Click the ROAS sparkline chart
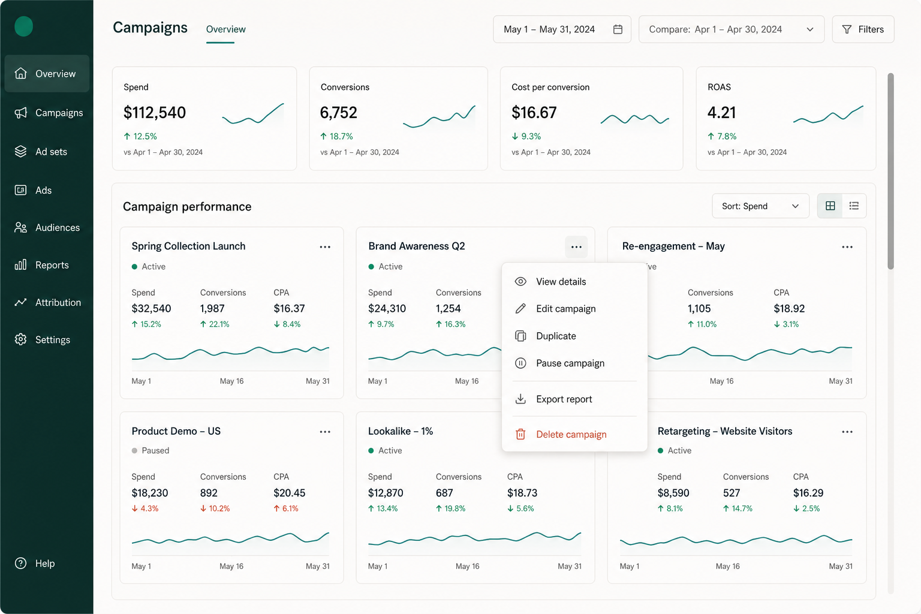The image size is (921, 614). click(828, 114)
